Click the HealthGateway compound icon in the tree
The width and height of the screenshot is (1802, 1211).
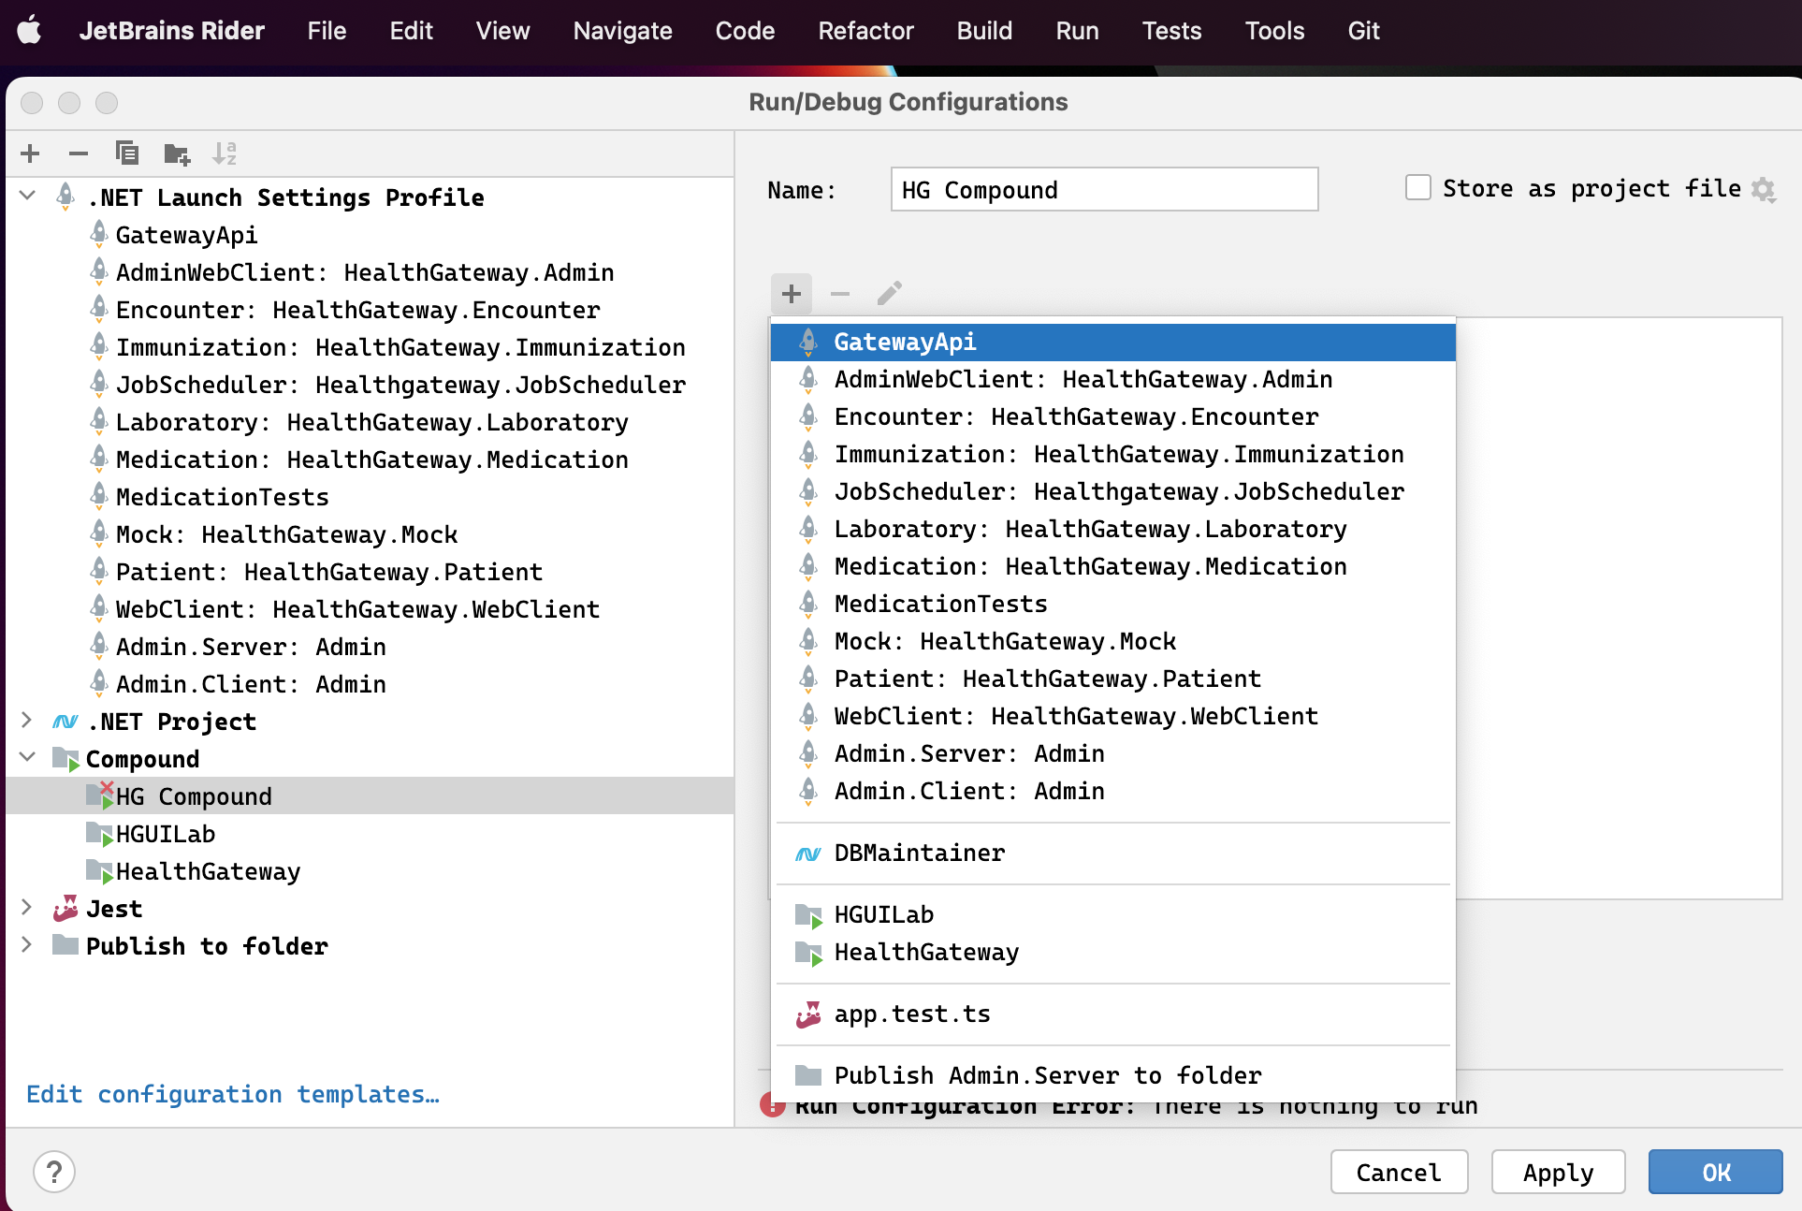click(x=100, y=871)
